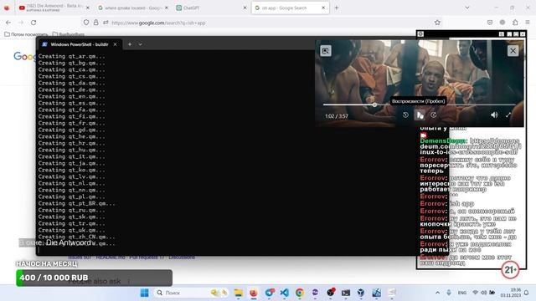536x301 pixels.
Task: Rewind the picture-in-picture video
Action: pyautogui.click(x=405, y=115)
